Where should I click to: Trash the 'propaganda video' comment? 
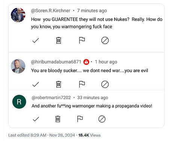58,119
